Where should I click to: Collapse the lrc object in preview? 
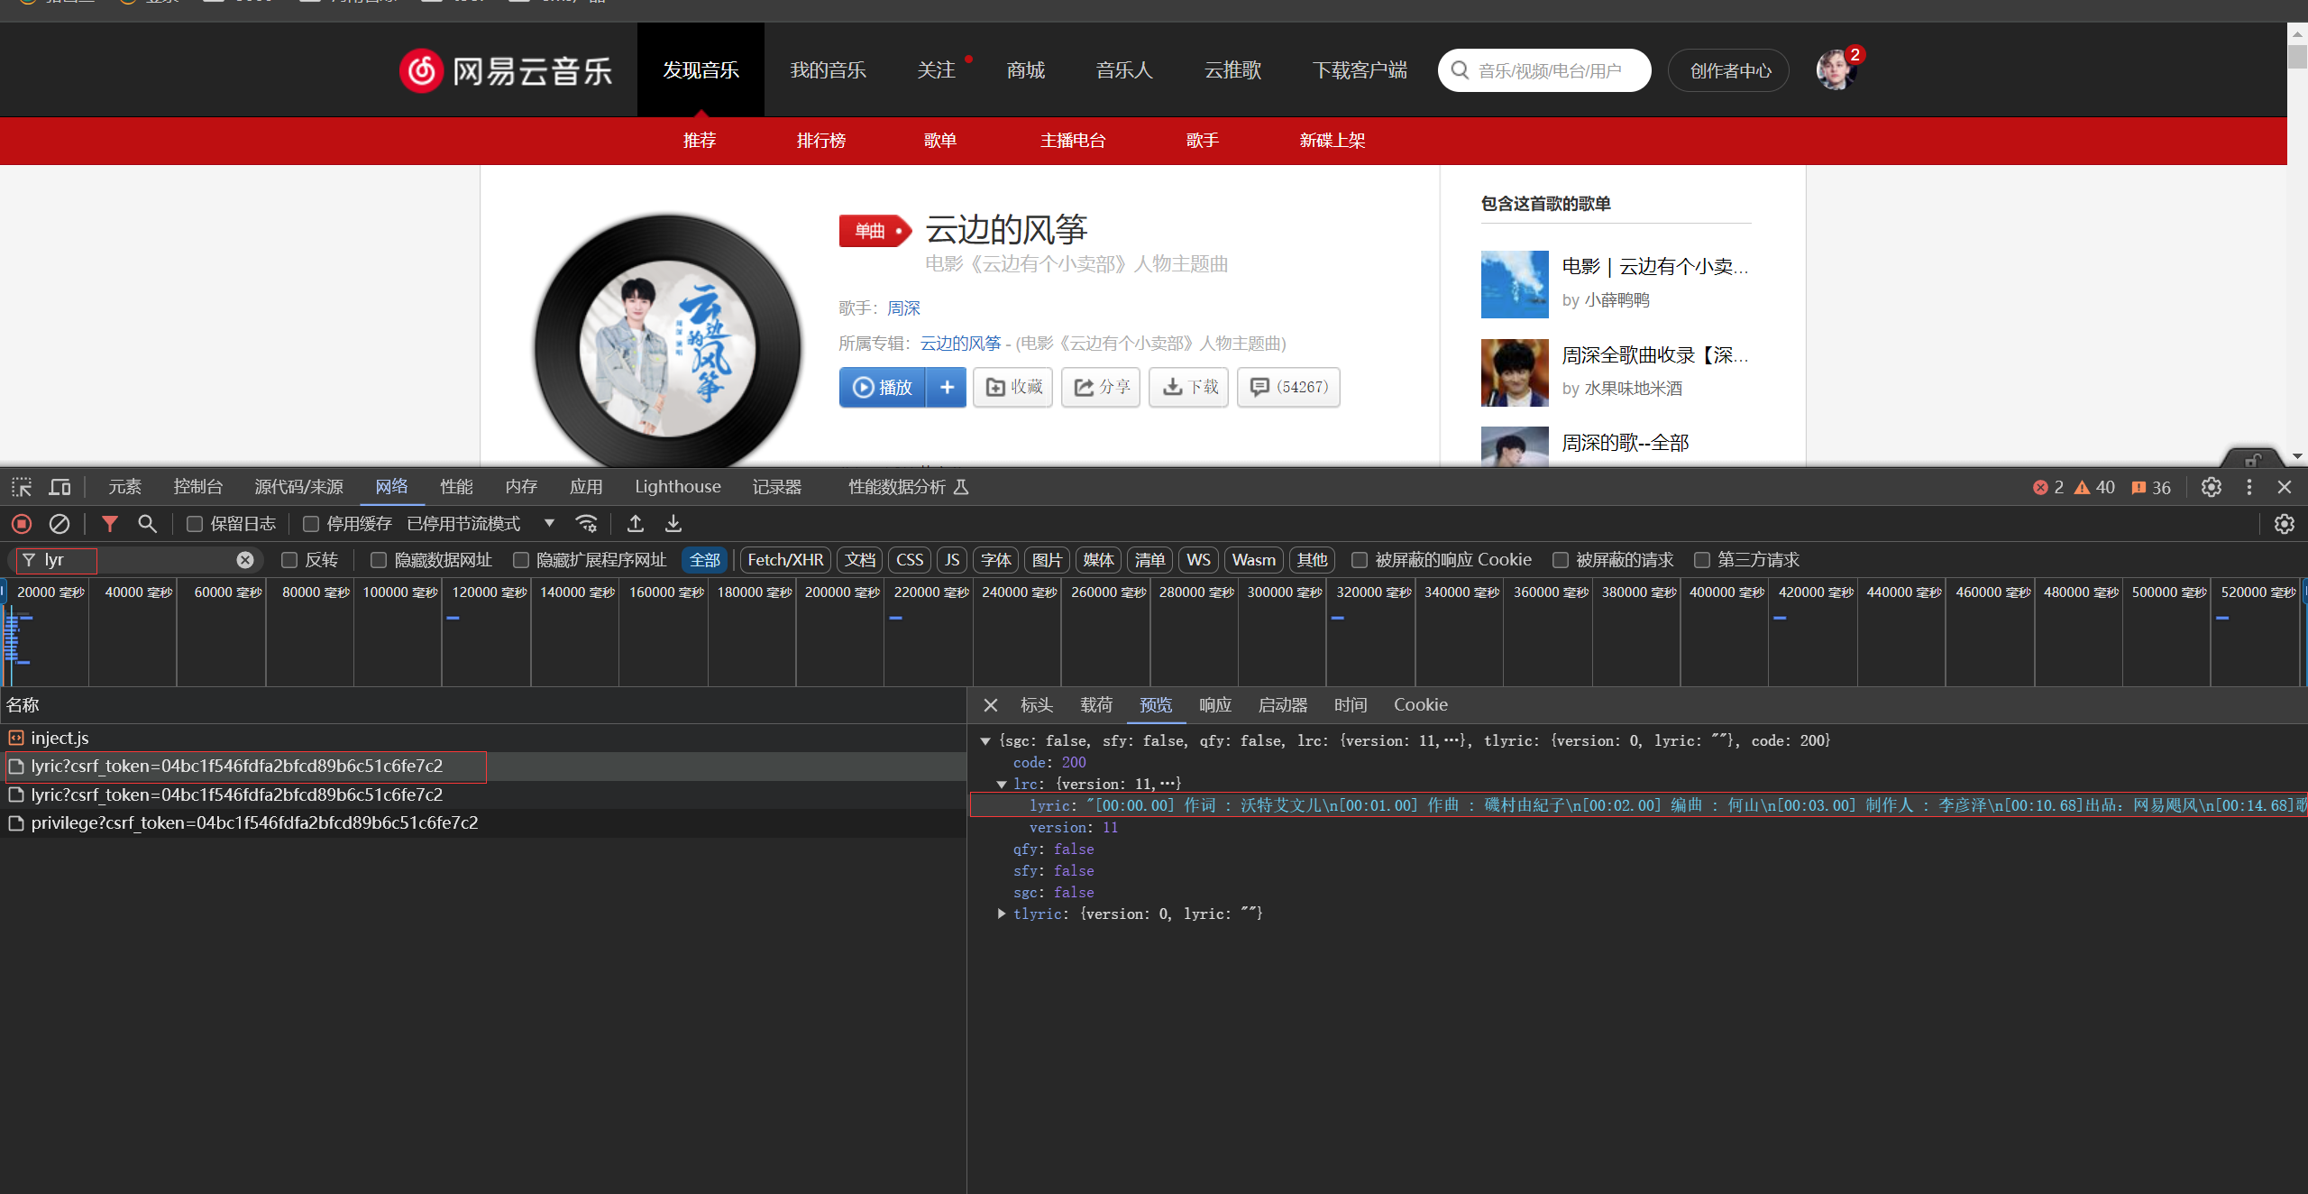coord(1002,785)
